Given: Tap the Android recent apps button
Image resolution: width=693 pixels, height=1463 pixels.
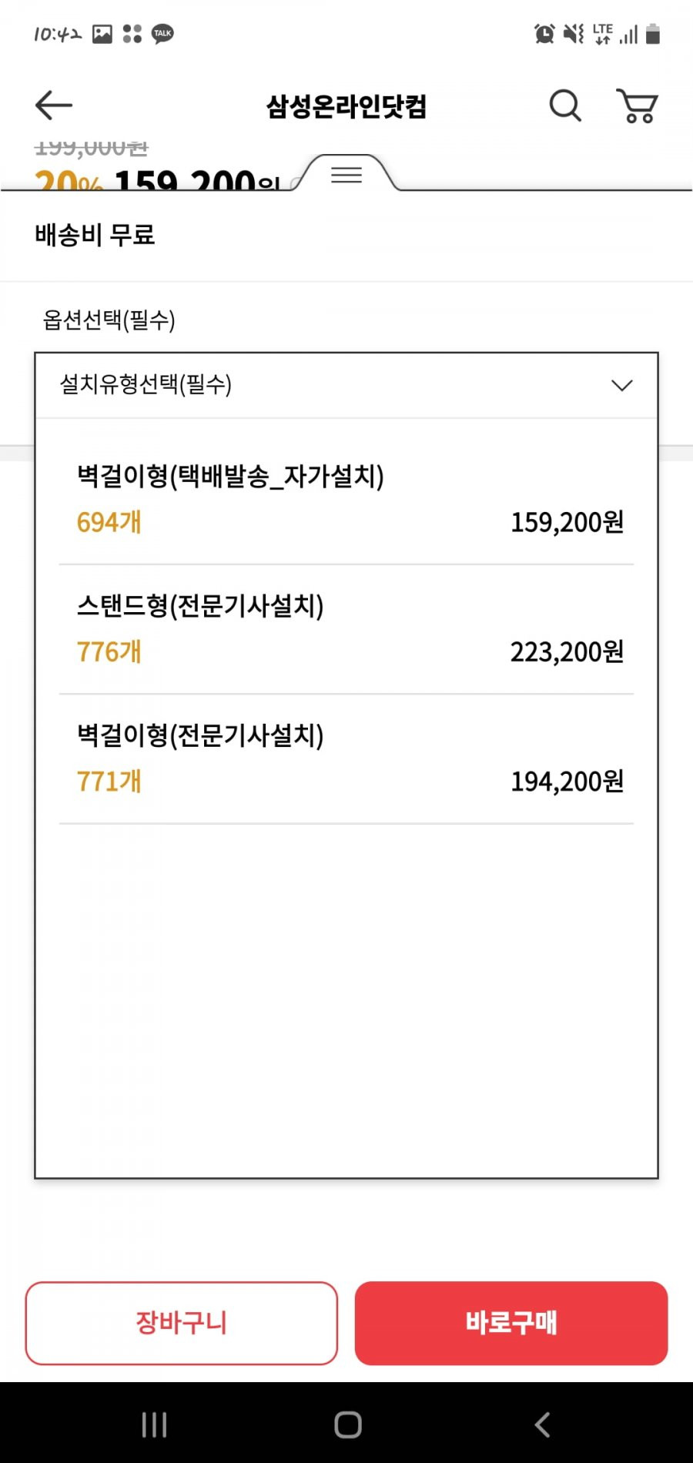Looking at the screenshot, I should tap(154, 1424).
